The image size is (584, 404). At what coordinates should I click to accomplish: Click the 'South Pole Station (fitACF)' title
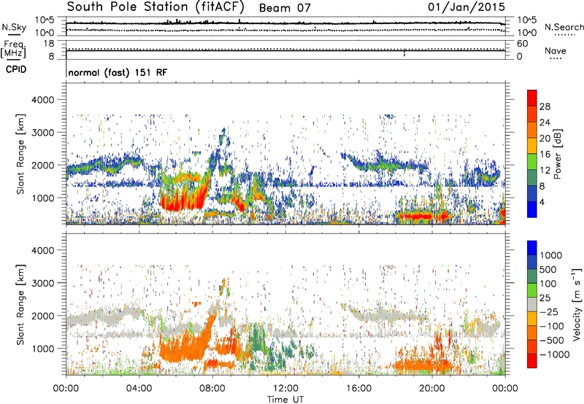pos(155,7)
